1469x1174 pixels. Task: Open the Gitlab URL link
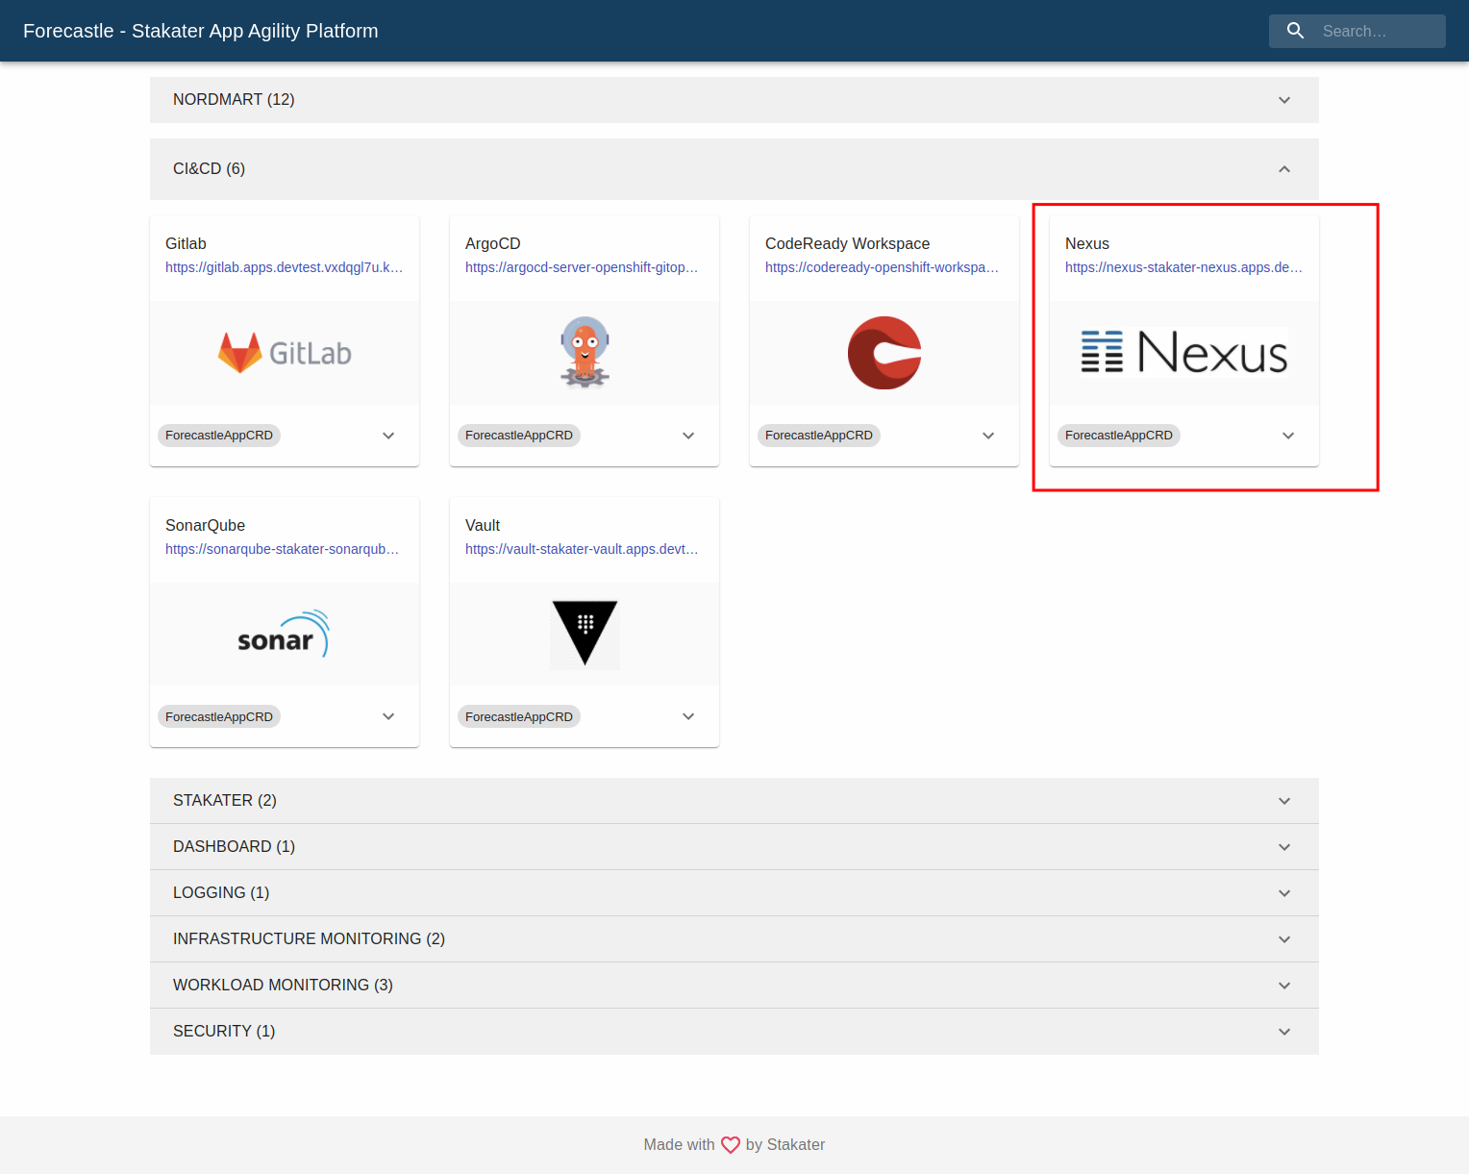284,267
